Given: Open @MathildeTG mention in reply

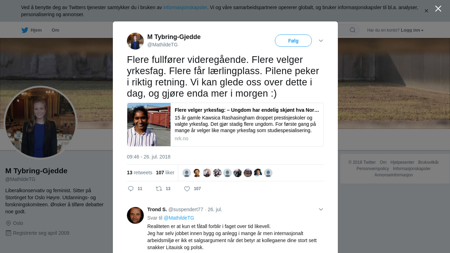Looking at the screenshot, I should point(179,218).
